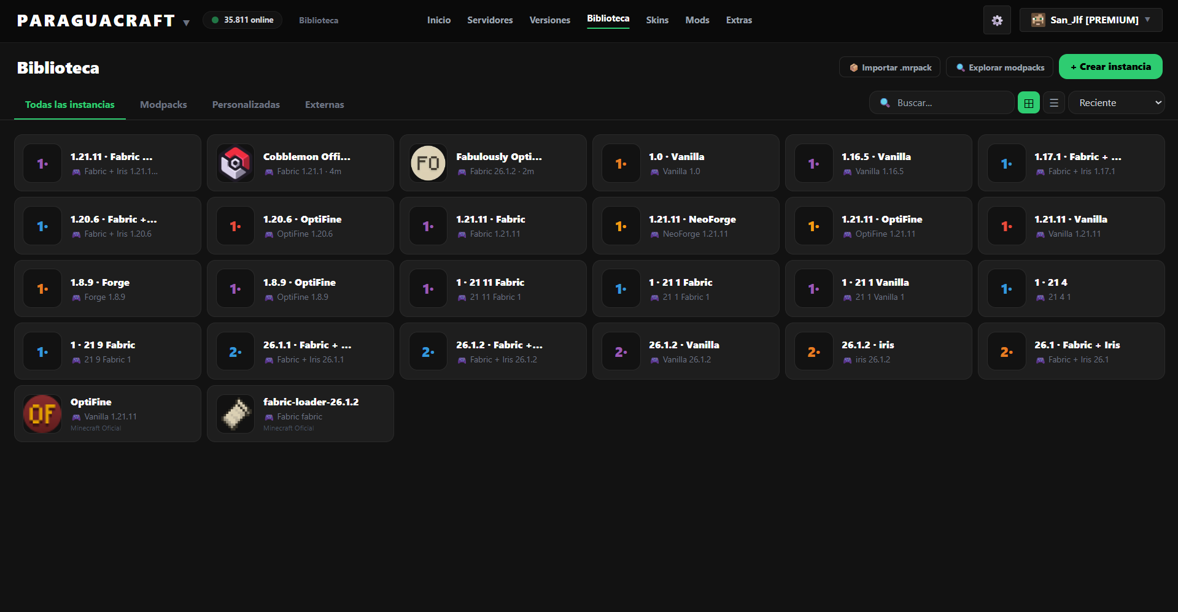The height and width of the screenshot is (612, 1178).
Task: Click the 1.8.9 · Forge instance icon
Action: (x=42, y=289)
